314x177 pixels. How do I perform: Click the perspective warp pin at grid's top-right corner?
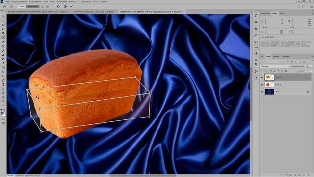tap(135, 77)
